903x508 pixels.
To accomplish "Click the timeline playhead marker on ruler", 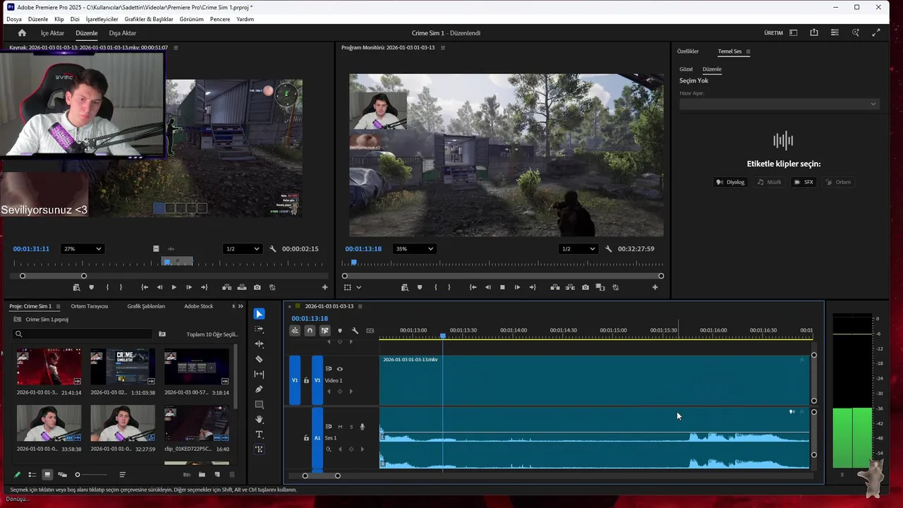I will (443, 337).
